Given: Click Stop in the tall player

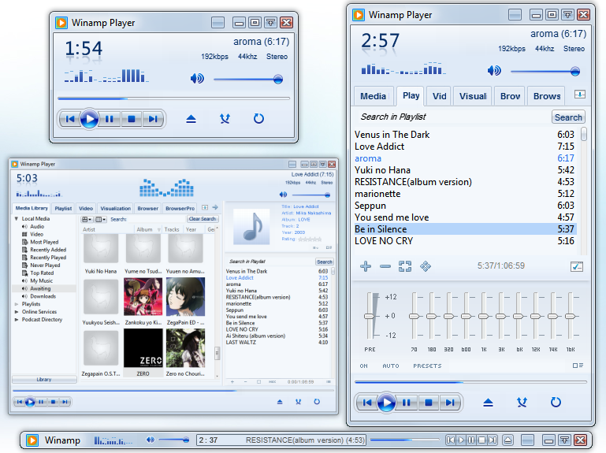Looking at the screenshot, I should click(428, 403).
